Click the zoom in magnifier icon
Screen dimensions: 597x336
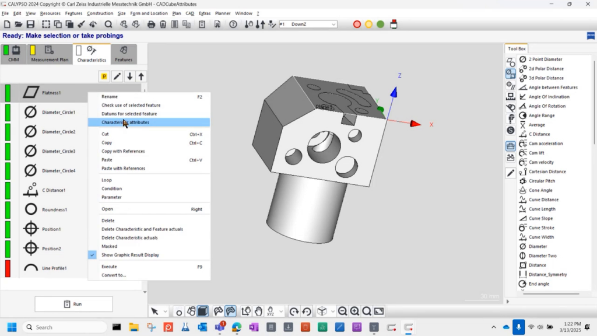pos(354,311)
